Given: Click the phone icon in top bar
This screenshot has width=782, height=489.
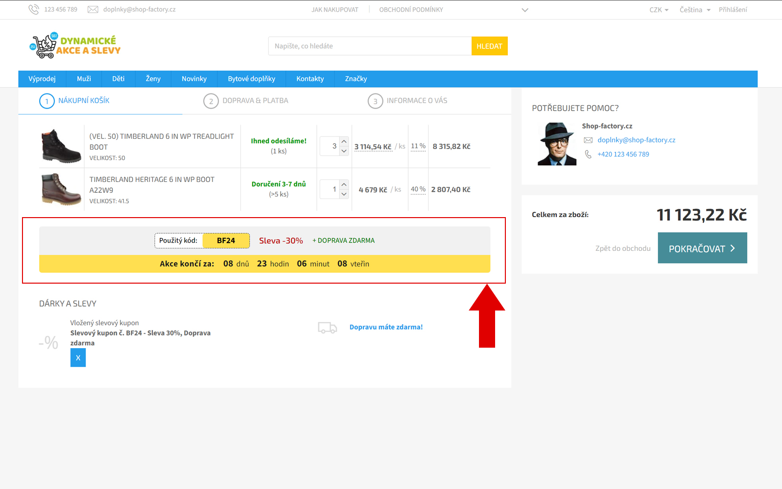Looking at the screenshot, I should coord(34,9).
